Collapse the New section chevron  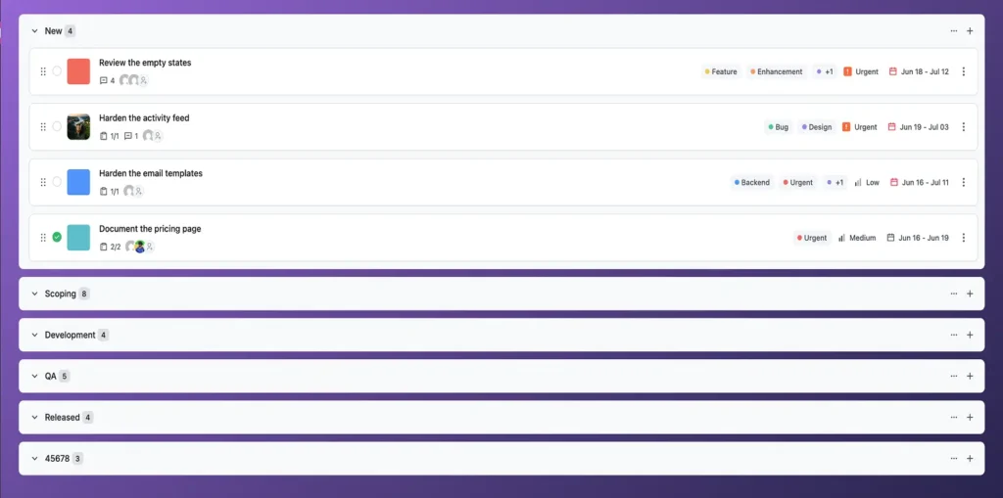pos(34,30)
